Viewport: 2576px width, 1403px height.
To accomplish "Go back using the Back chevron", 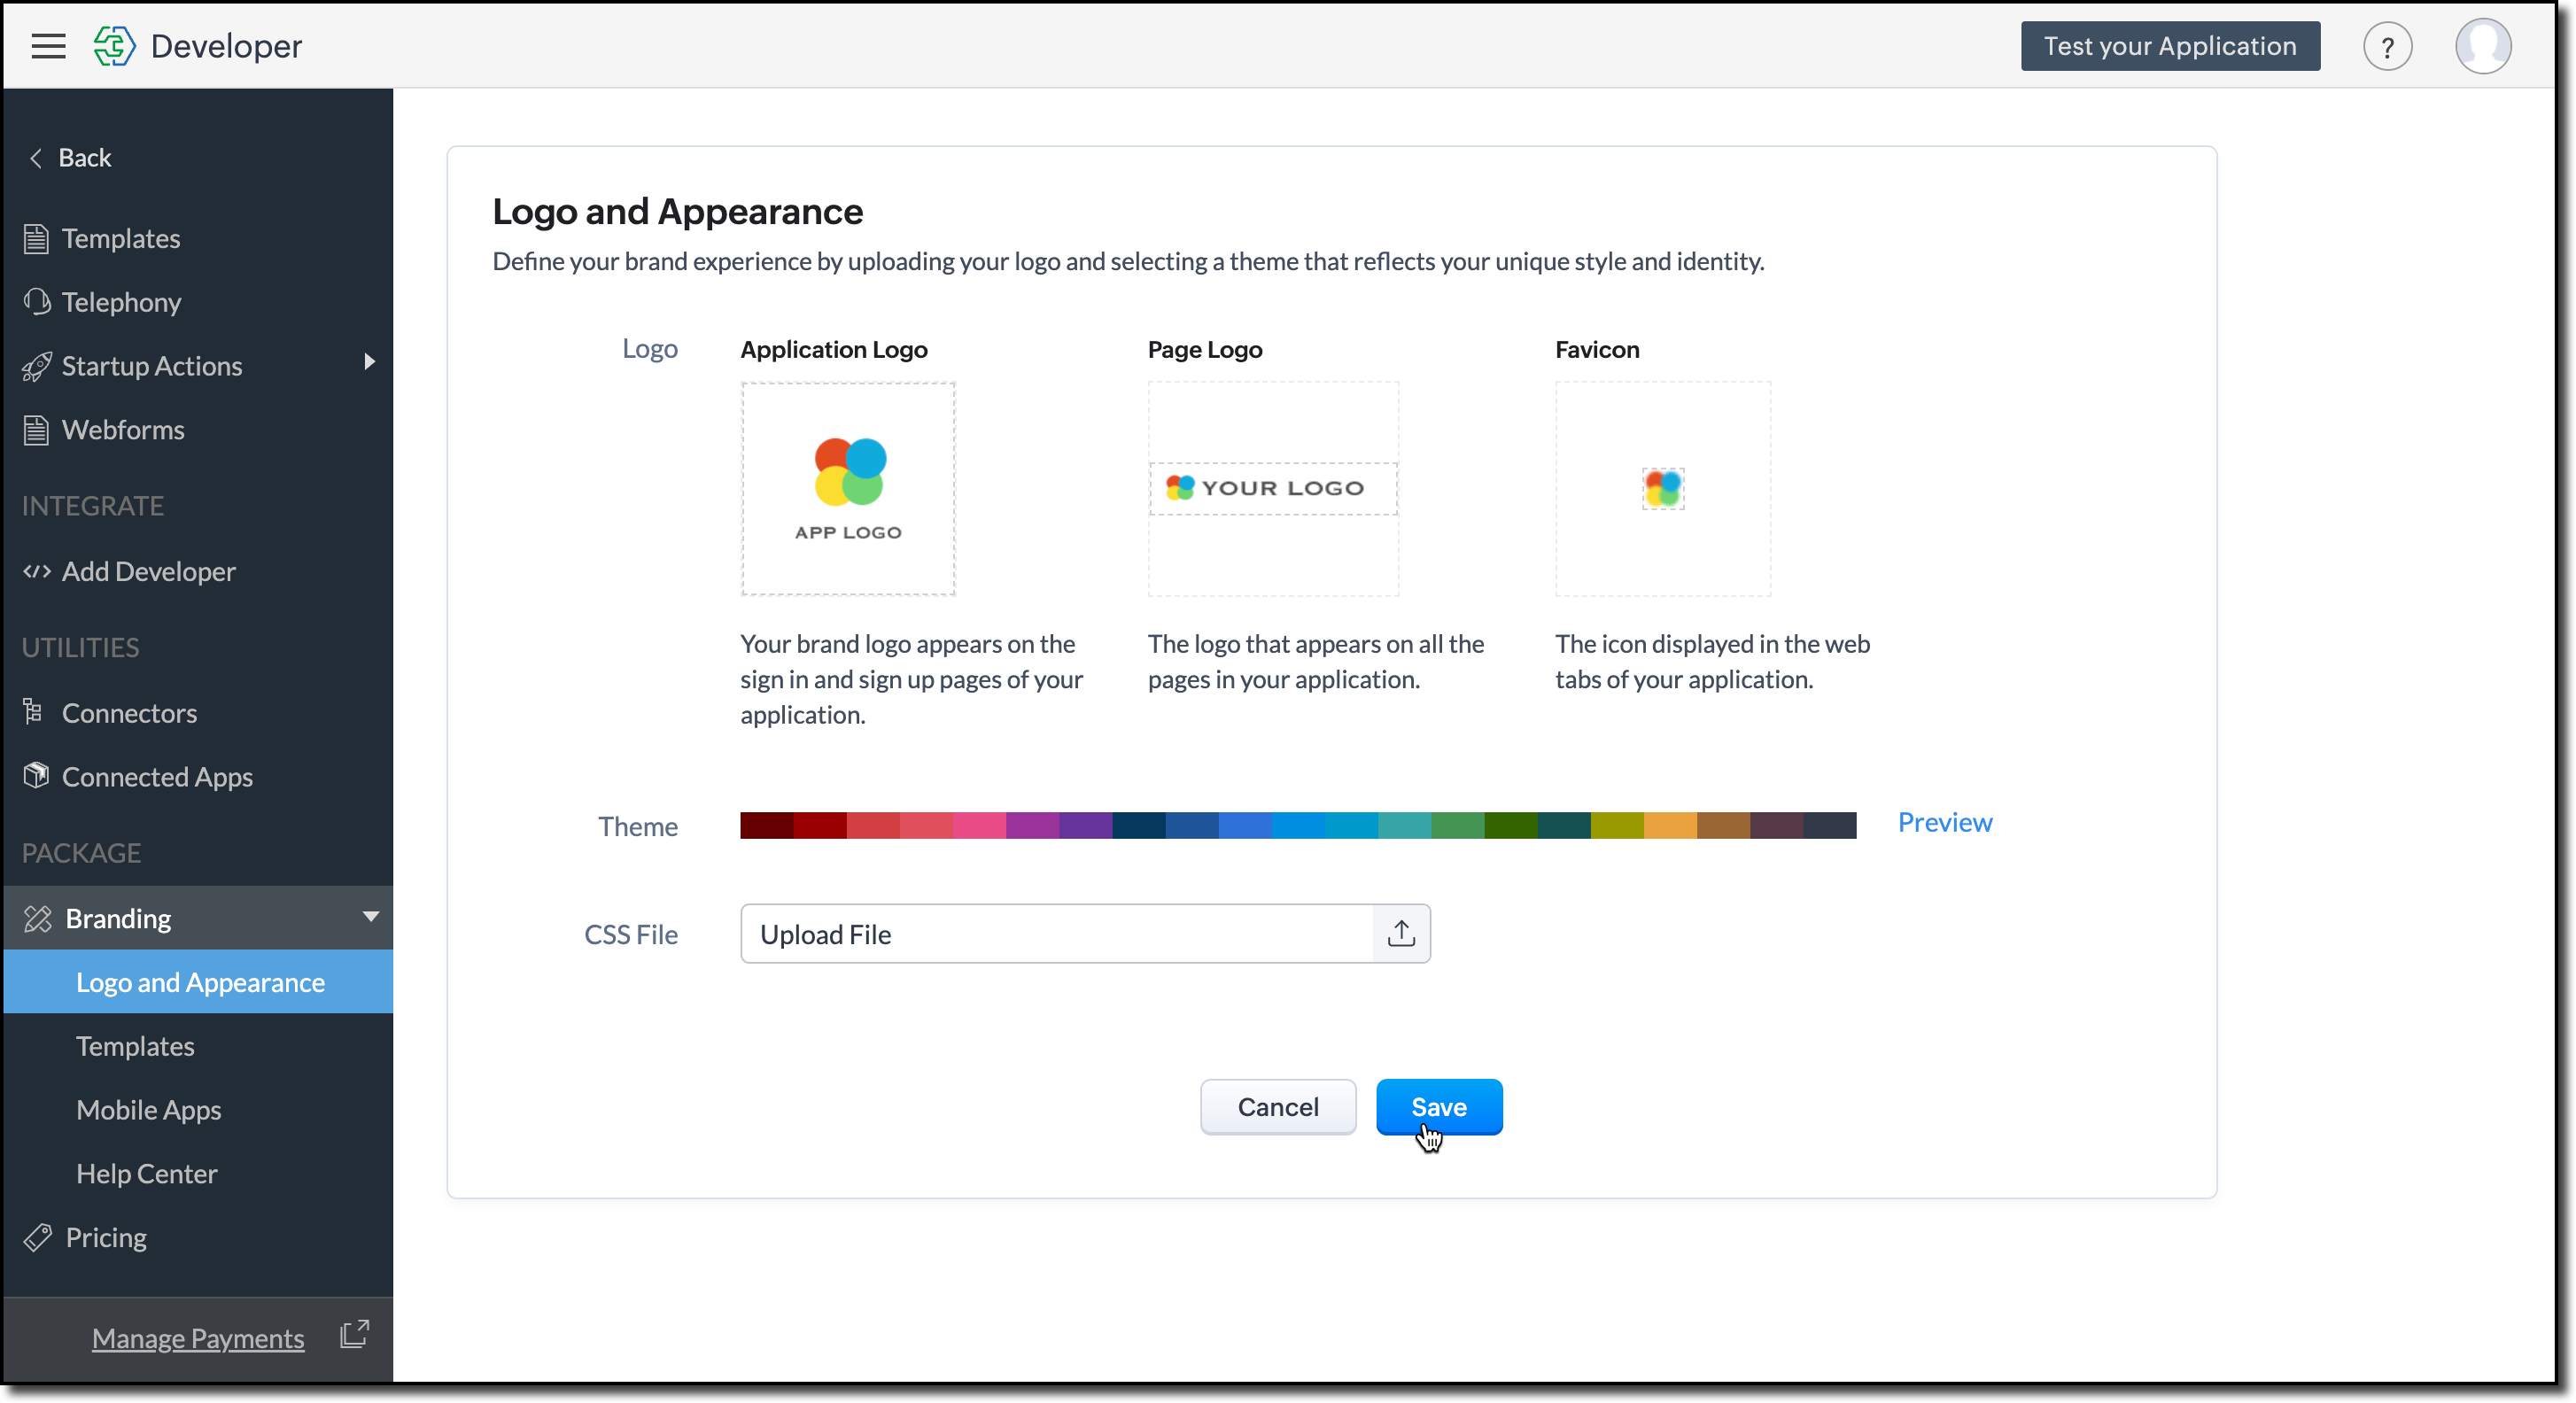I will [x=36, y=158].
